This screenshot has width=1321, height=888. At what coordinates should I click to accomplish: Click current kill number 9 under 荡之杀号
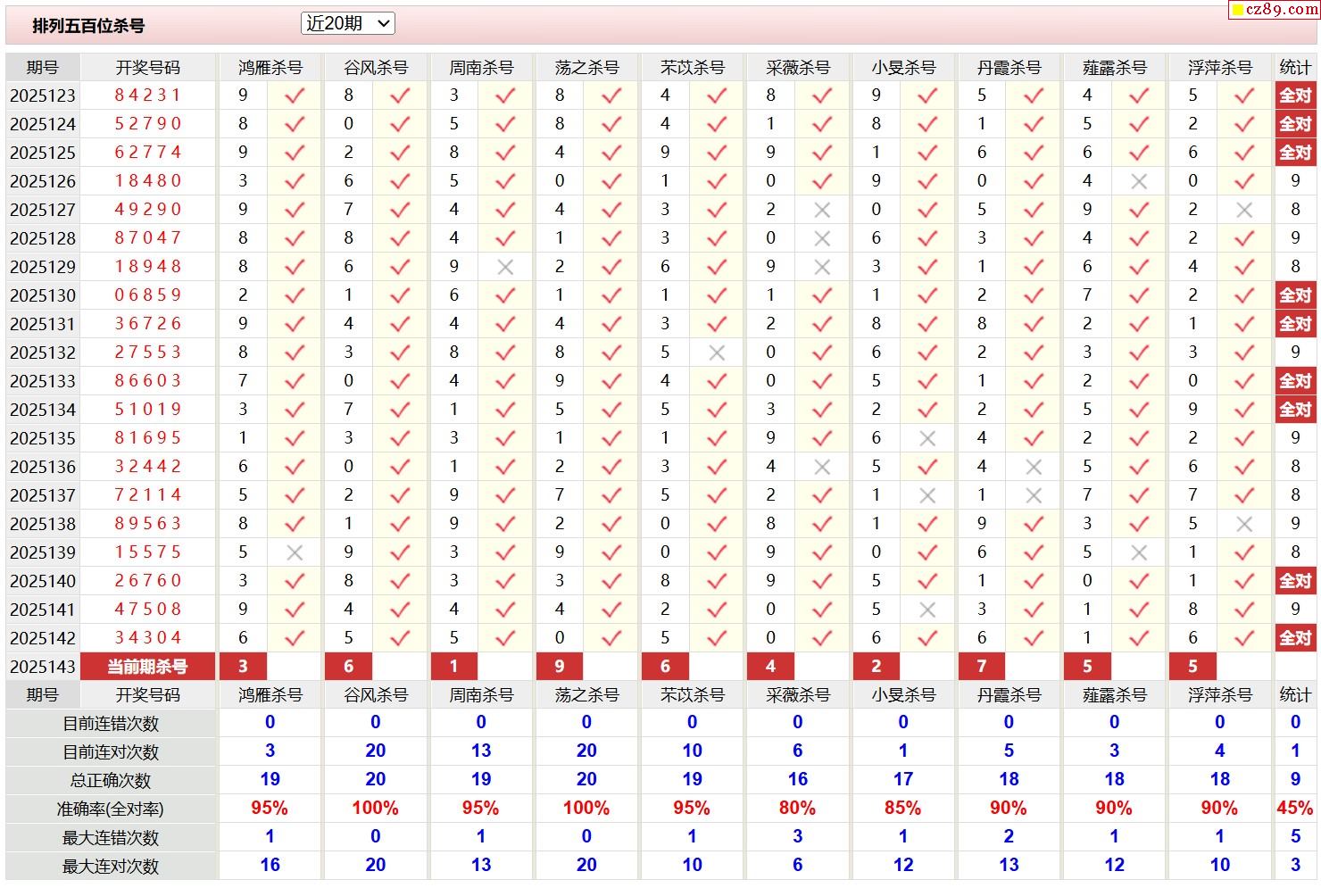tap(560, 667)
